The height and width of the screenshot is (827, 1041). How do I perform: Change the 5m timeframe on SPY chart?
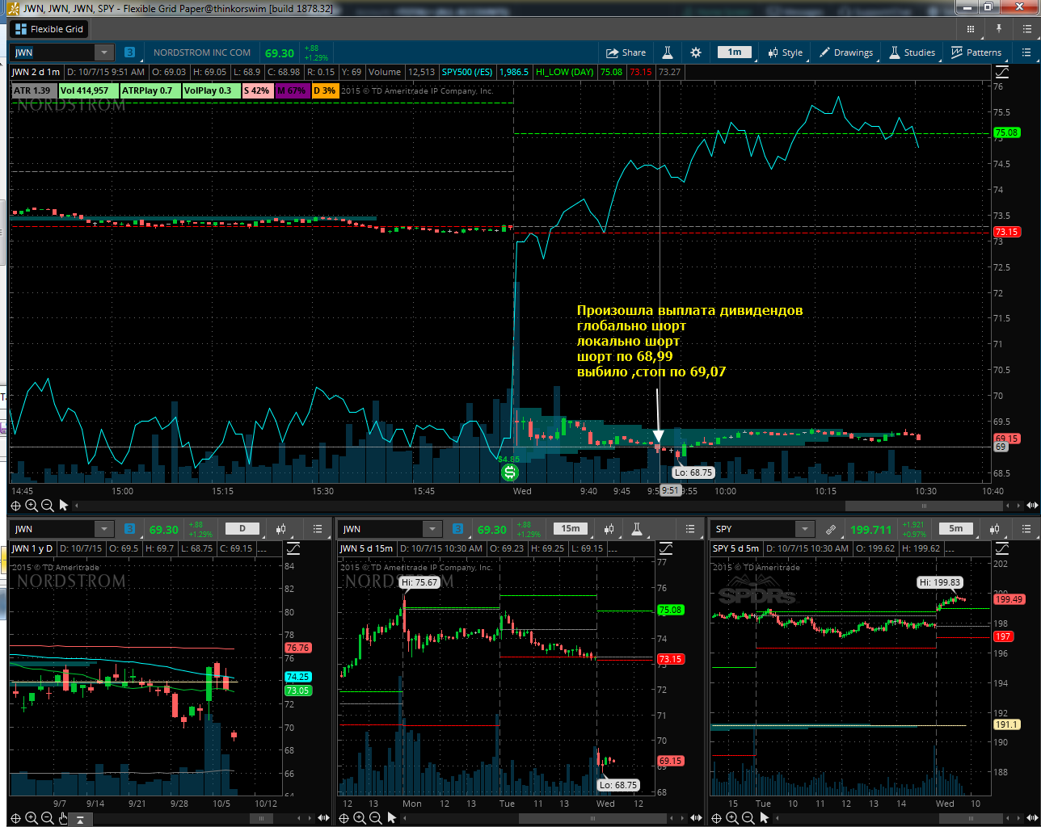956,529
